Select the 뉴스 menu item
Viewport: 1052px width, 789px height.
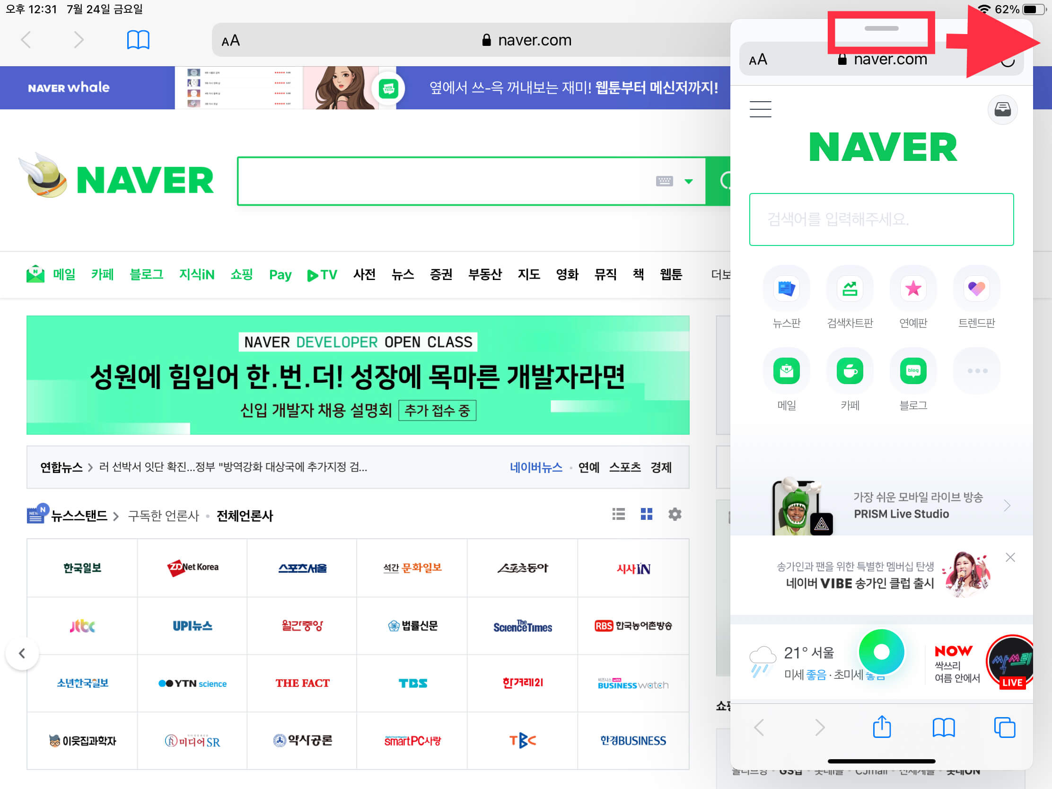tap(403, 274)
